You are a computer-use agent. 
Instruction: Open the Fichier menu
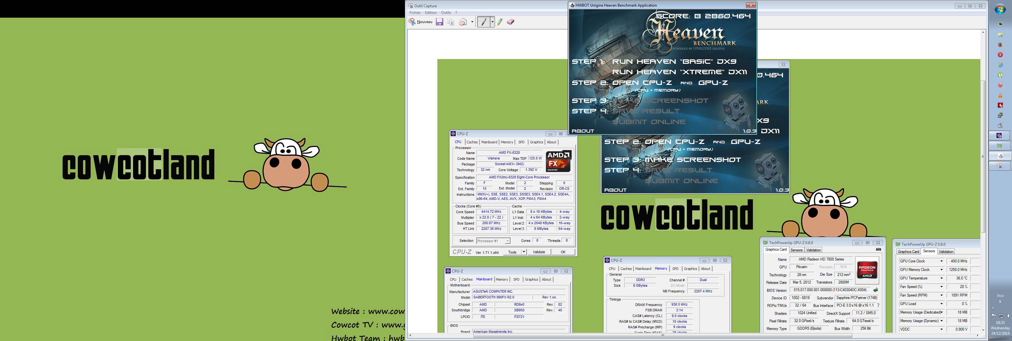pos(415,13)
